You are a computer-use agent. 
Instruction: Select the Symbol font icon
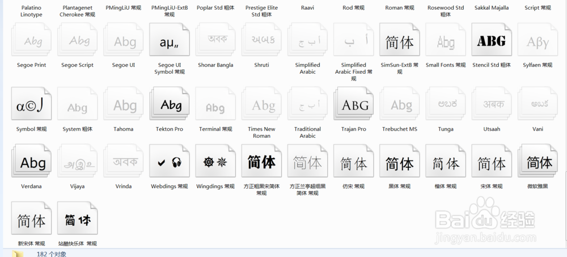point(31,103)
